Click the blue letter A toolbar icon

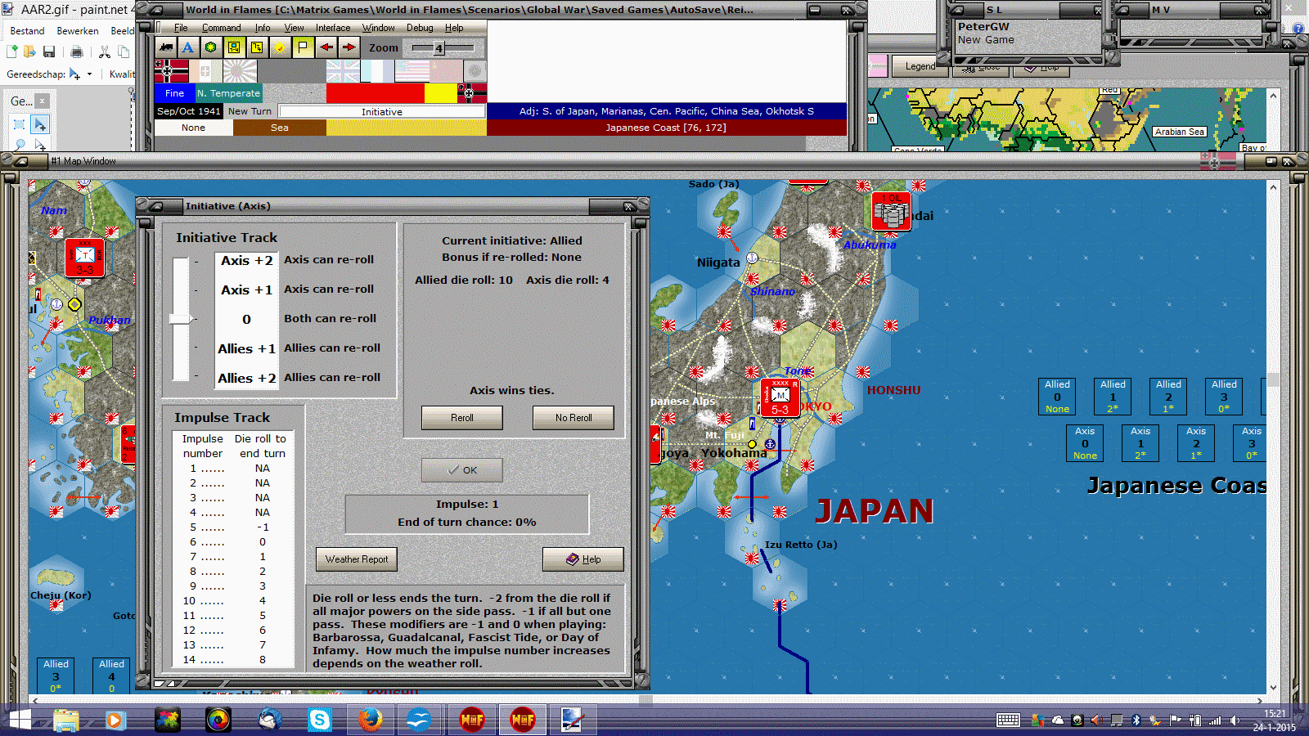tap(188, 47)
